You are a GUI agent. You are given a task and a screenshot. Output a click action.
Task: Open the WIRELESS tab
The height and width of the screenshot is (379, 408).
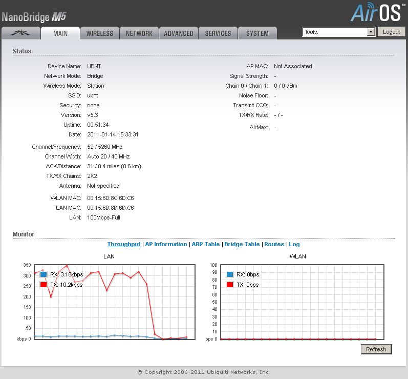100,33
